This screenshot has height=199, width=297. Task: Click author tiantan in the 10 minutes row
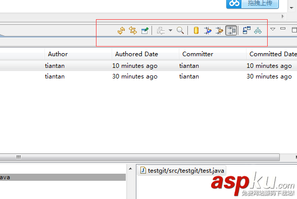55,66
